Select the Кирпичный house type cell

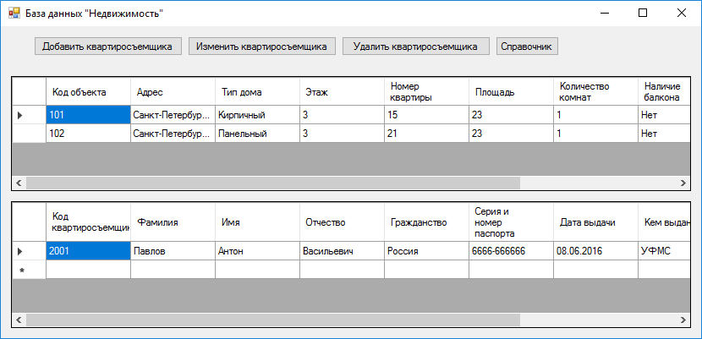(257, 115)
